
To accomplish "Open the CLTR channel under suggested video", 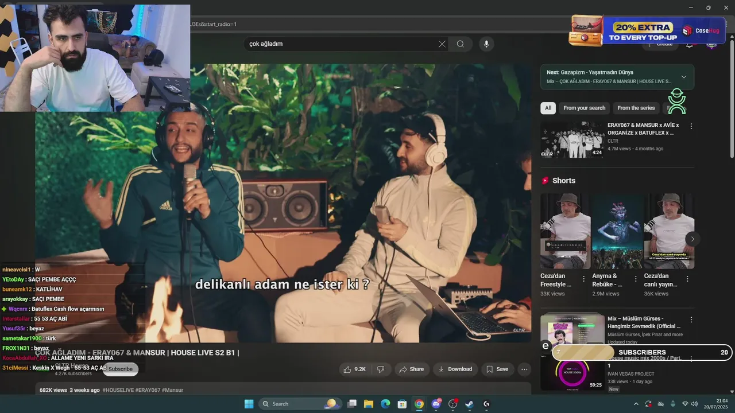I will (613, 141).
